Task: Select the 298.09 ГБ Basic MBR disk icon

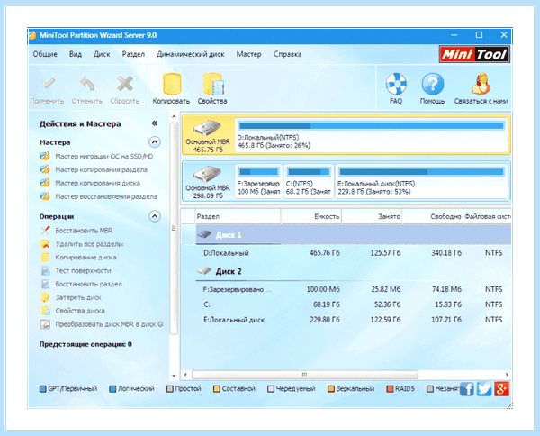Action: point(207,174)
